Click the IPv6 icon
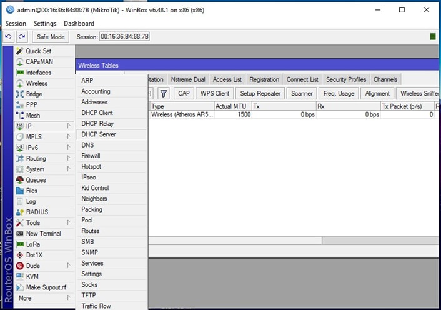 point(20,147)
